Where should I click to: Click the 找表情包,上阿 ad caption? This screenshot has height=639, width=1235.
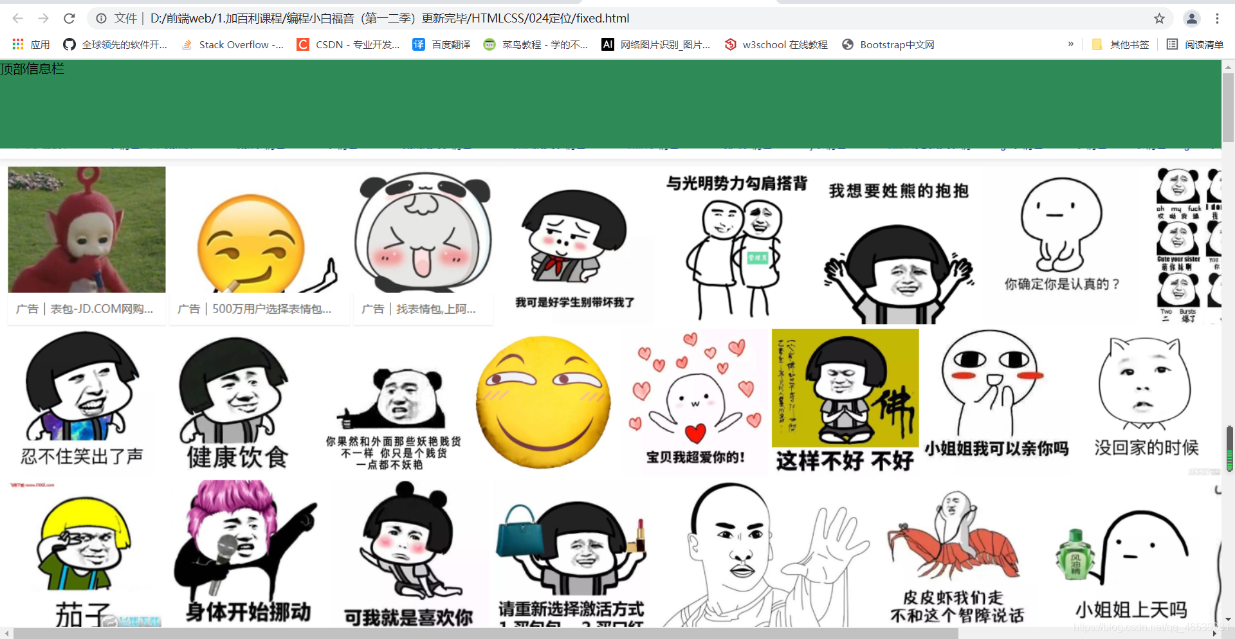tap(419, 309)
